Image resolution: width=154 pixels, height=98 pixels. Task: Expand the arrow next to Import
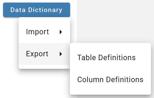tap(61, 32)
